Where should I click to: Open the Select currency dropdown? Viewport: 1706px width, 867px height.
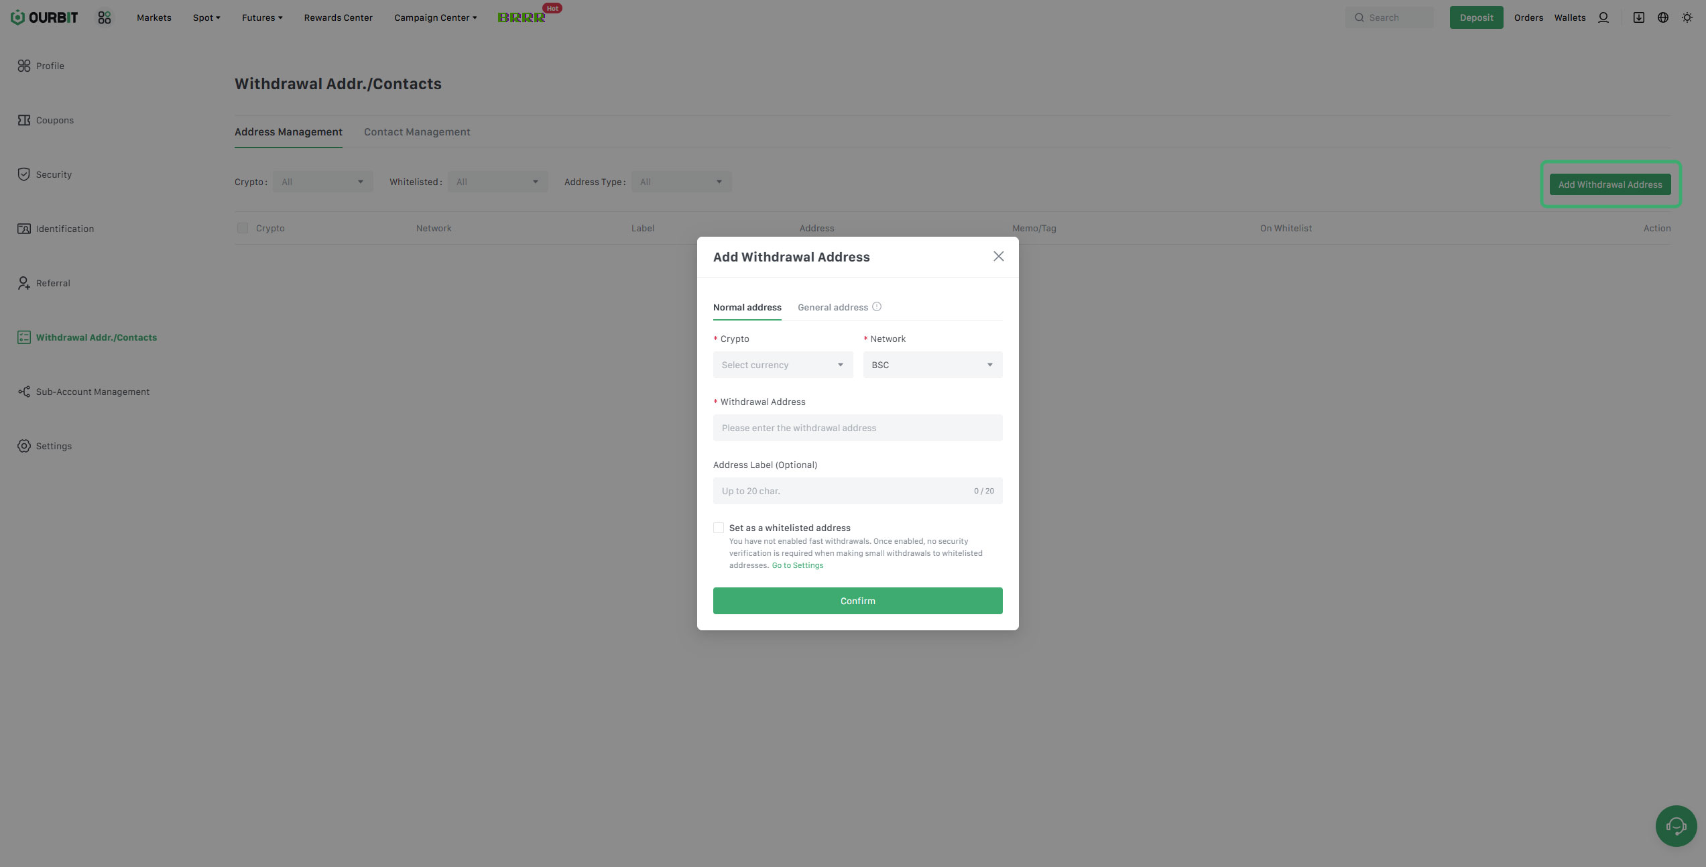782,365
